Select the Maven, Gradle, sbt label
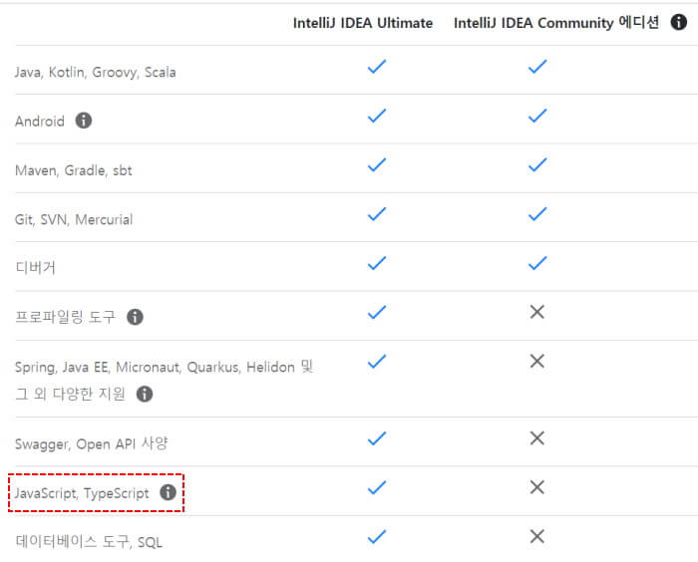The width and height of the screenshot is (698, 562). point(74,170)
